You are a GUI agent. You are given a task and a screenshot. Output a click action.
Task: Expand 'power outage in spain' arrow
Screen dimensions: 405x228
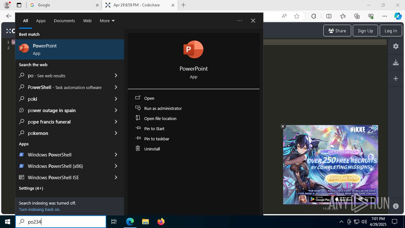pos(116,110)
